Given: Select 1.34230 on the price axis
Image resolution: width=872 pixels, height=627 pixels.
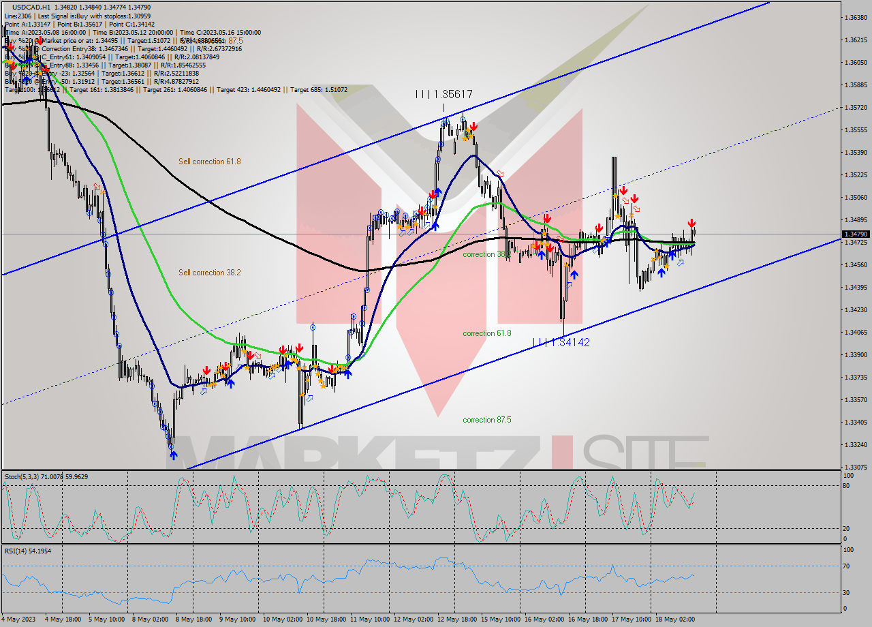Looking at the screenshot, I should pyautogui.click(x=856, y=309).
